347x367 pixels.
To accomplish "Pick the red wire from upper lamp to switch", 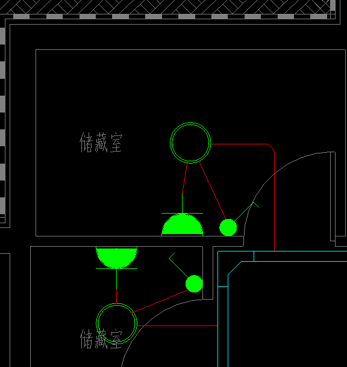I will click(213, 190).
